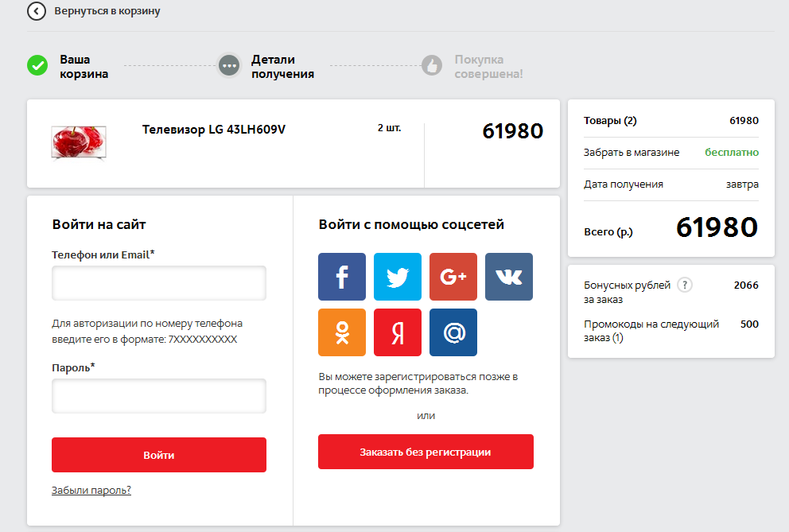Click the '2 шт.' quantity text
This screenshot has height=532, width=789.
coord(390,128)
